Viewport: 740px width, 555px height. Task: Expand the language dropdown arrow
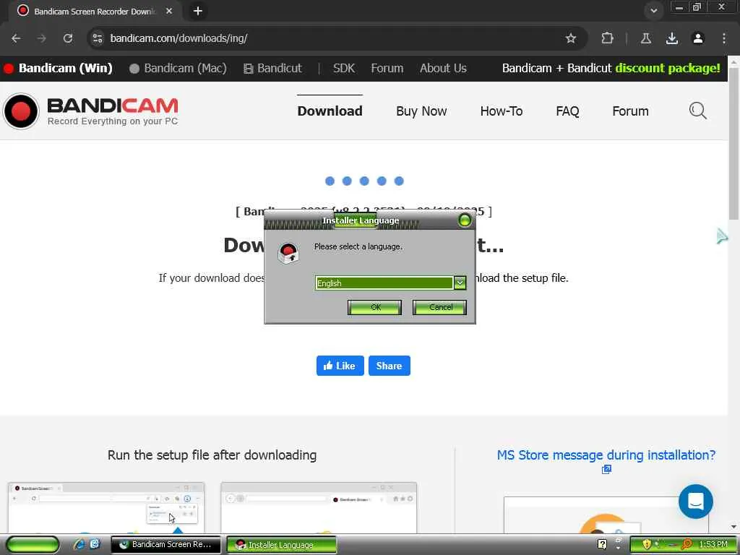[x=460, y=283]
